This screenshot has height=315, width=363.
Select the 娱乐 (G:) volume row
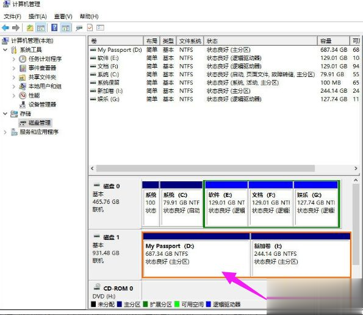224,99
